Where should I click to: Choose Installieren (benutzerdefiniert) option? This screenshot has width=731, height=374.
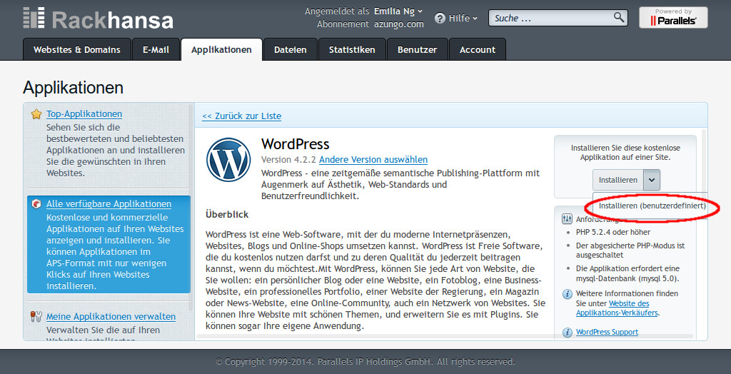point(652,206)
